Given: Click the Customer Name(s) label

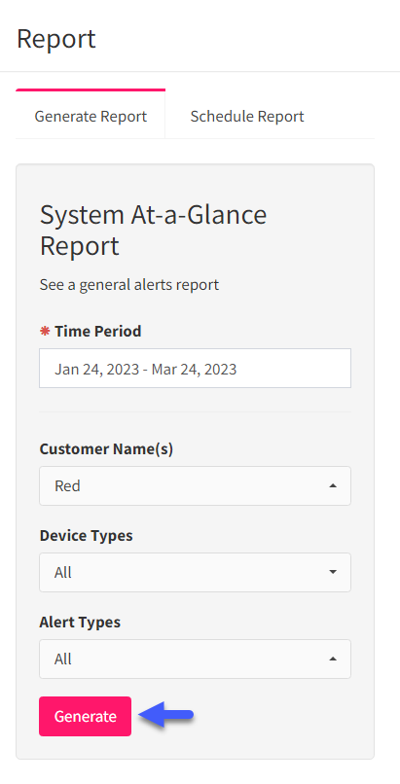Looking at the screenshot, I should point(106,449).
